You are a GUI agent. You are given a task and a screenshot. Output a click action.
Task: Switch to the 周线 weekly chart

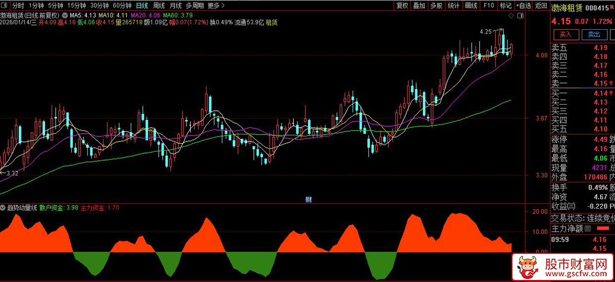[159, 6]
